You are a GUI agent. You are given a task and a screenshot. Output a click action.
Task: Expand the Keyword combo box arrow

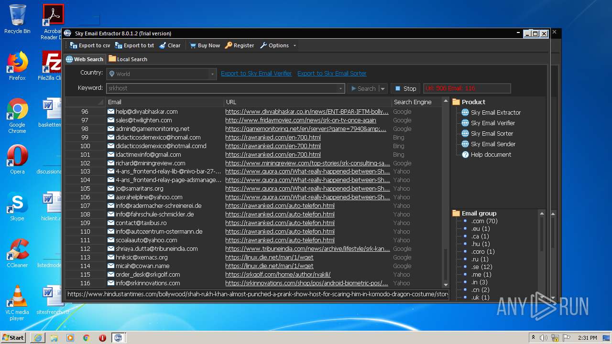coord(340,88)
